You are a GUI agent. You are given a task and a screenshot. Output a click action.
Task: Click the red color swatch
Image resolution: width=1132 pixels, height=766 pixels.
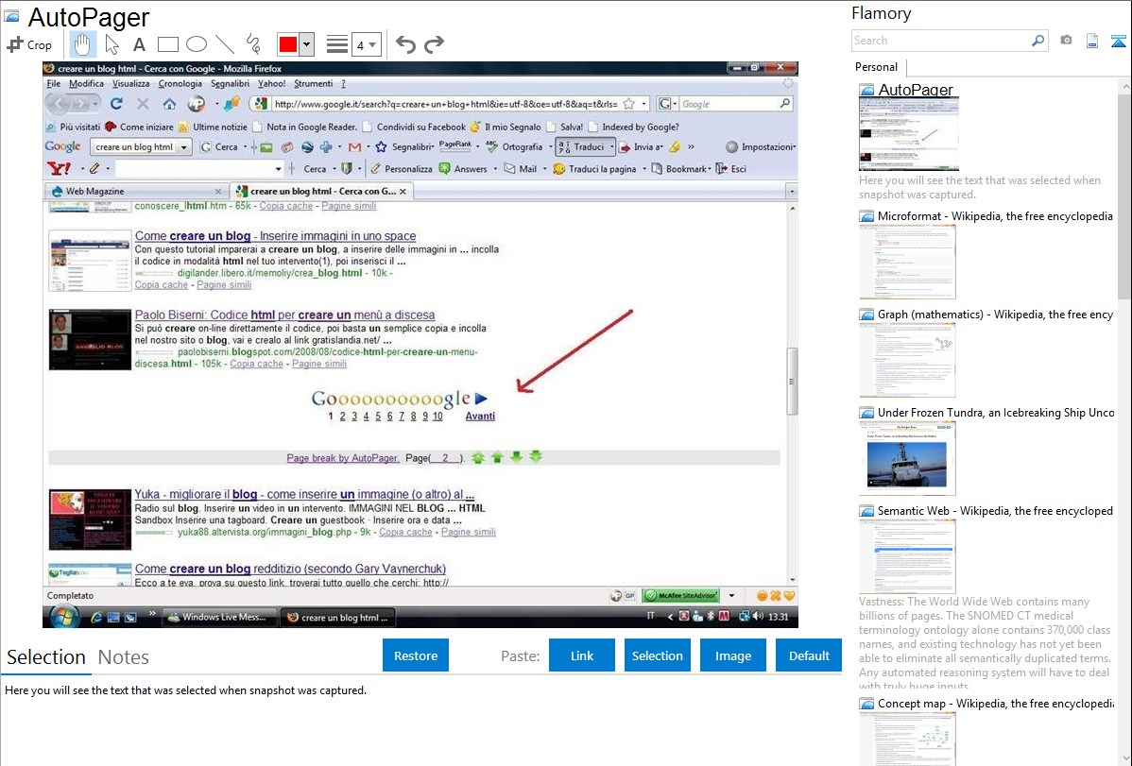[287, 44]
